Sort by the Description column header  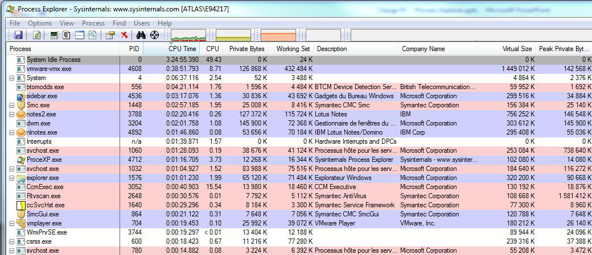356,49
